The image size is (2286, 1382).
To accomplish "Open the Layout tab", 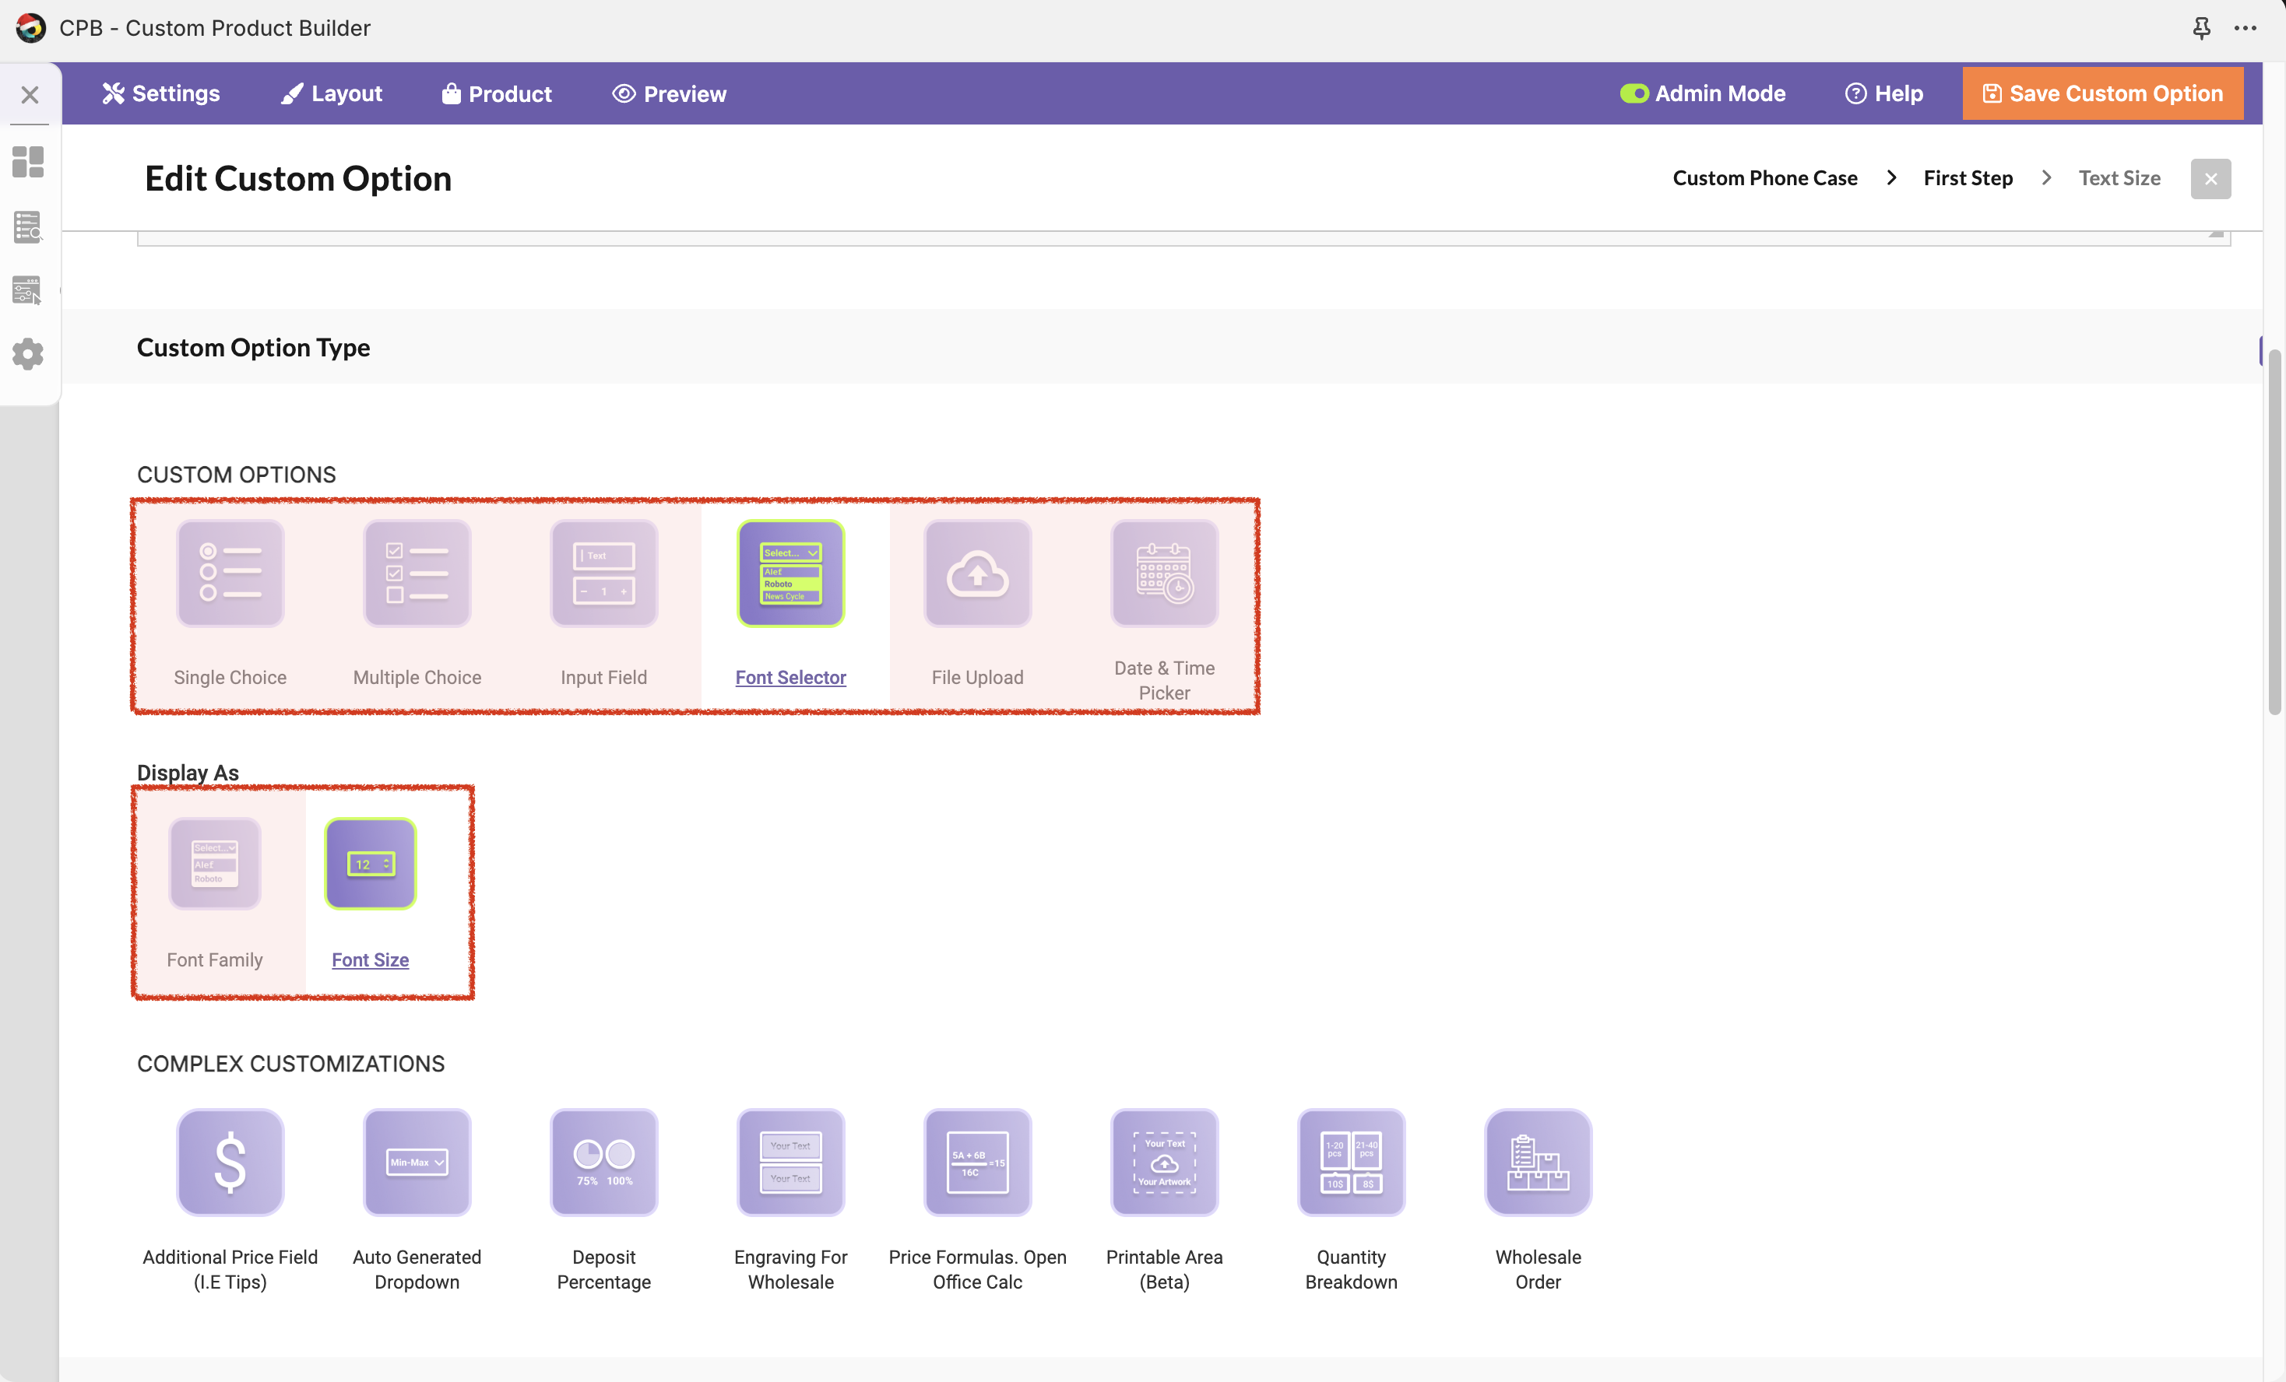I will [x=331, y=93].
